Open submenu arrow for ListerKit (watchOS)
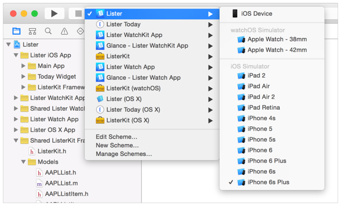This screenshot has width=341, height=206. click(210, 89)
